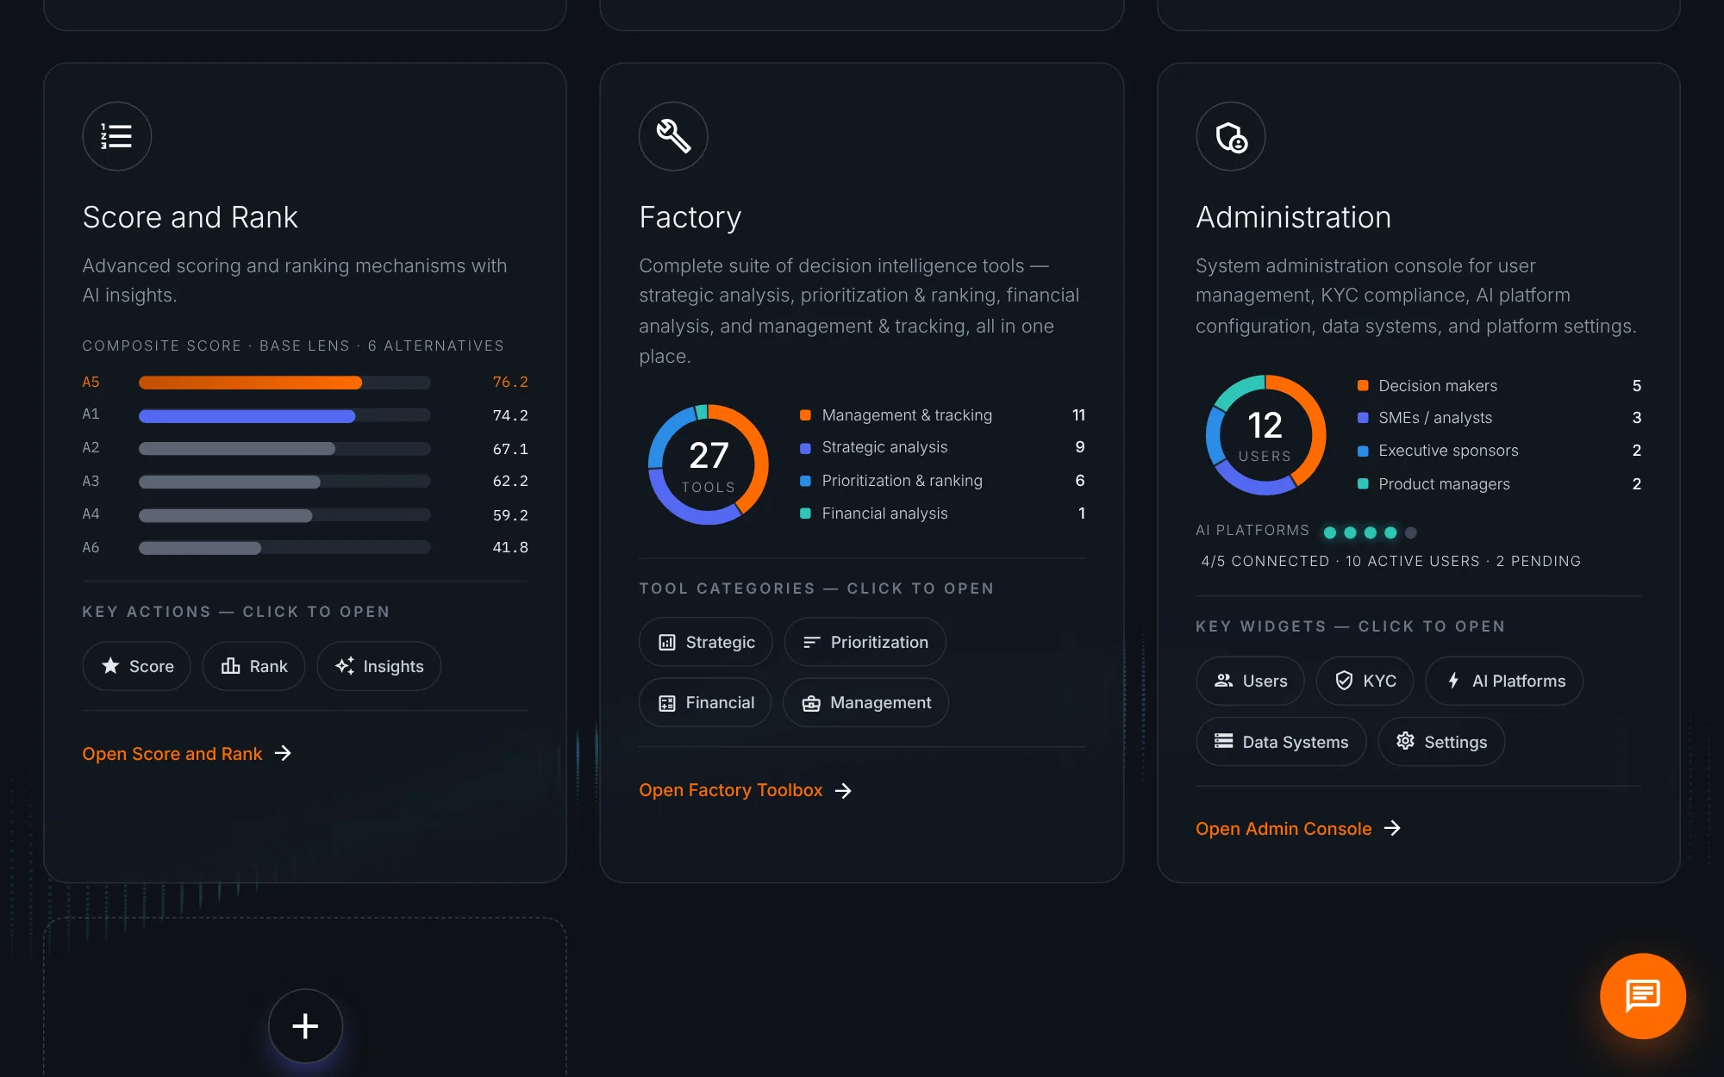Click the arrow next to Open Score and Rank

click(x=283, y=753)
